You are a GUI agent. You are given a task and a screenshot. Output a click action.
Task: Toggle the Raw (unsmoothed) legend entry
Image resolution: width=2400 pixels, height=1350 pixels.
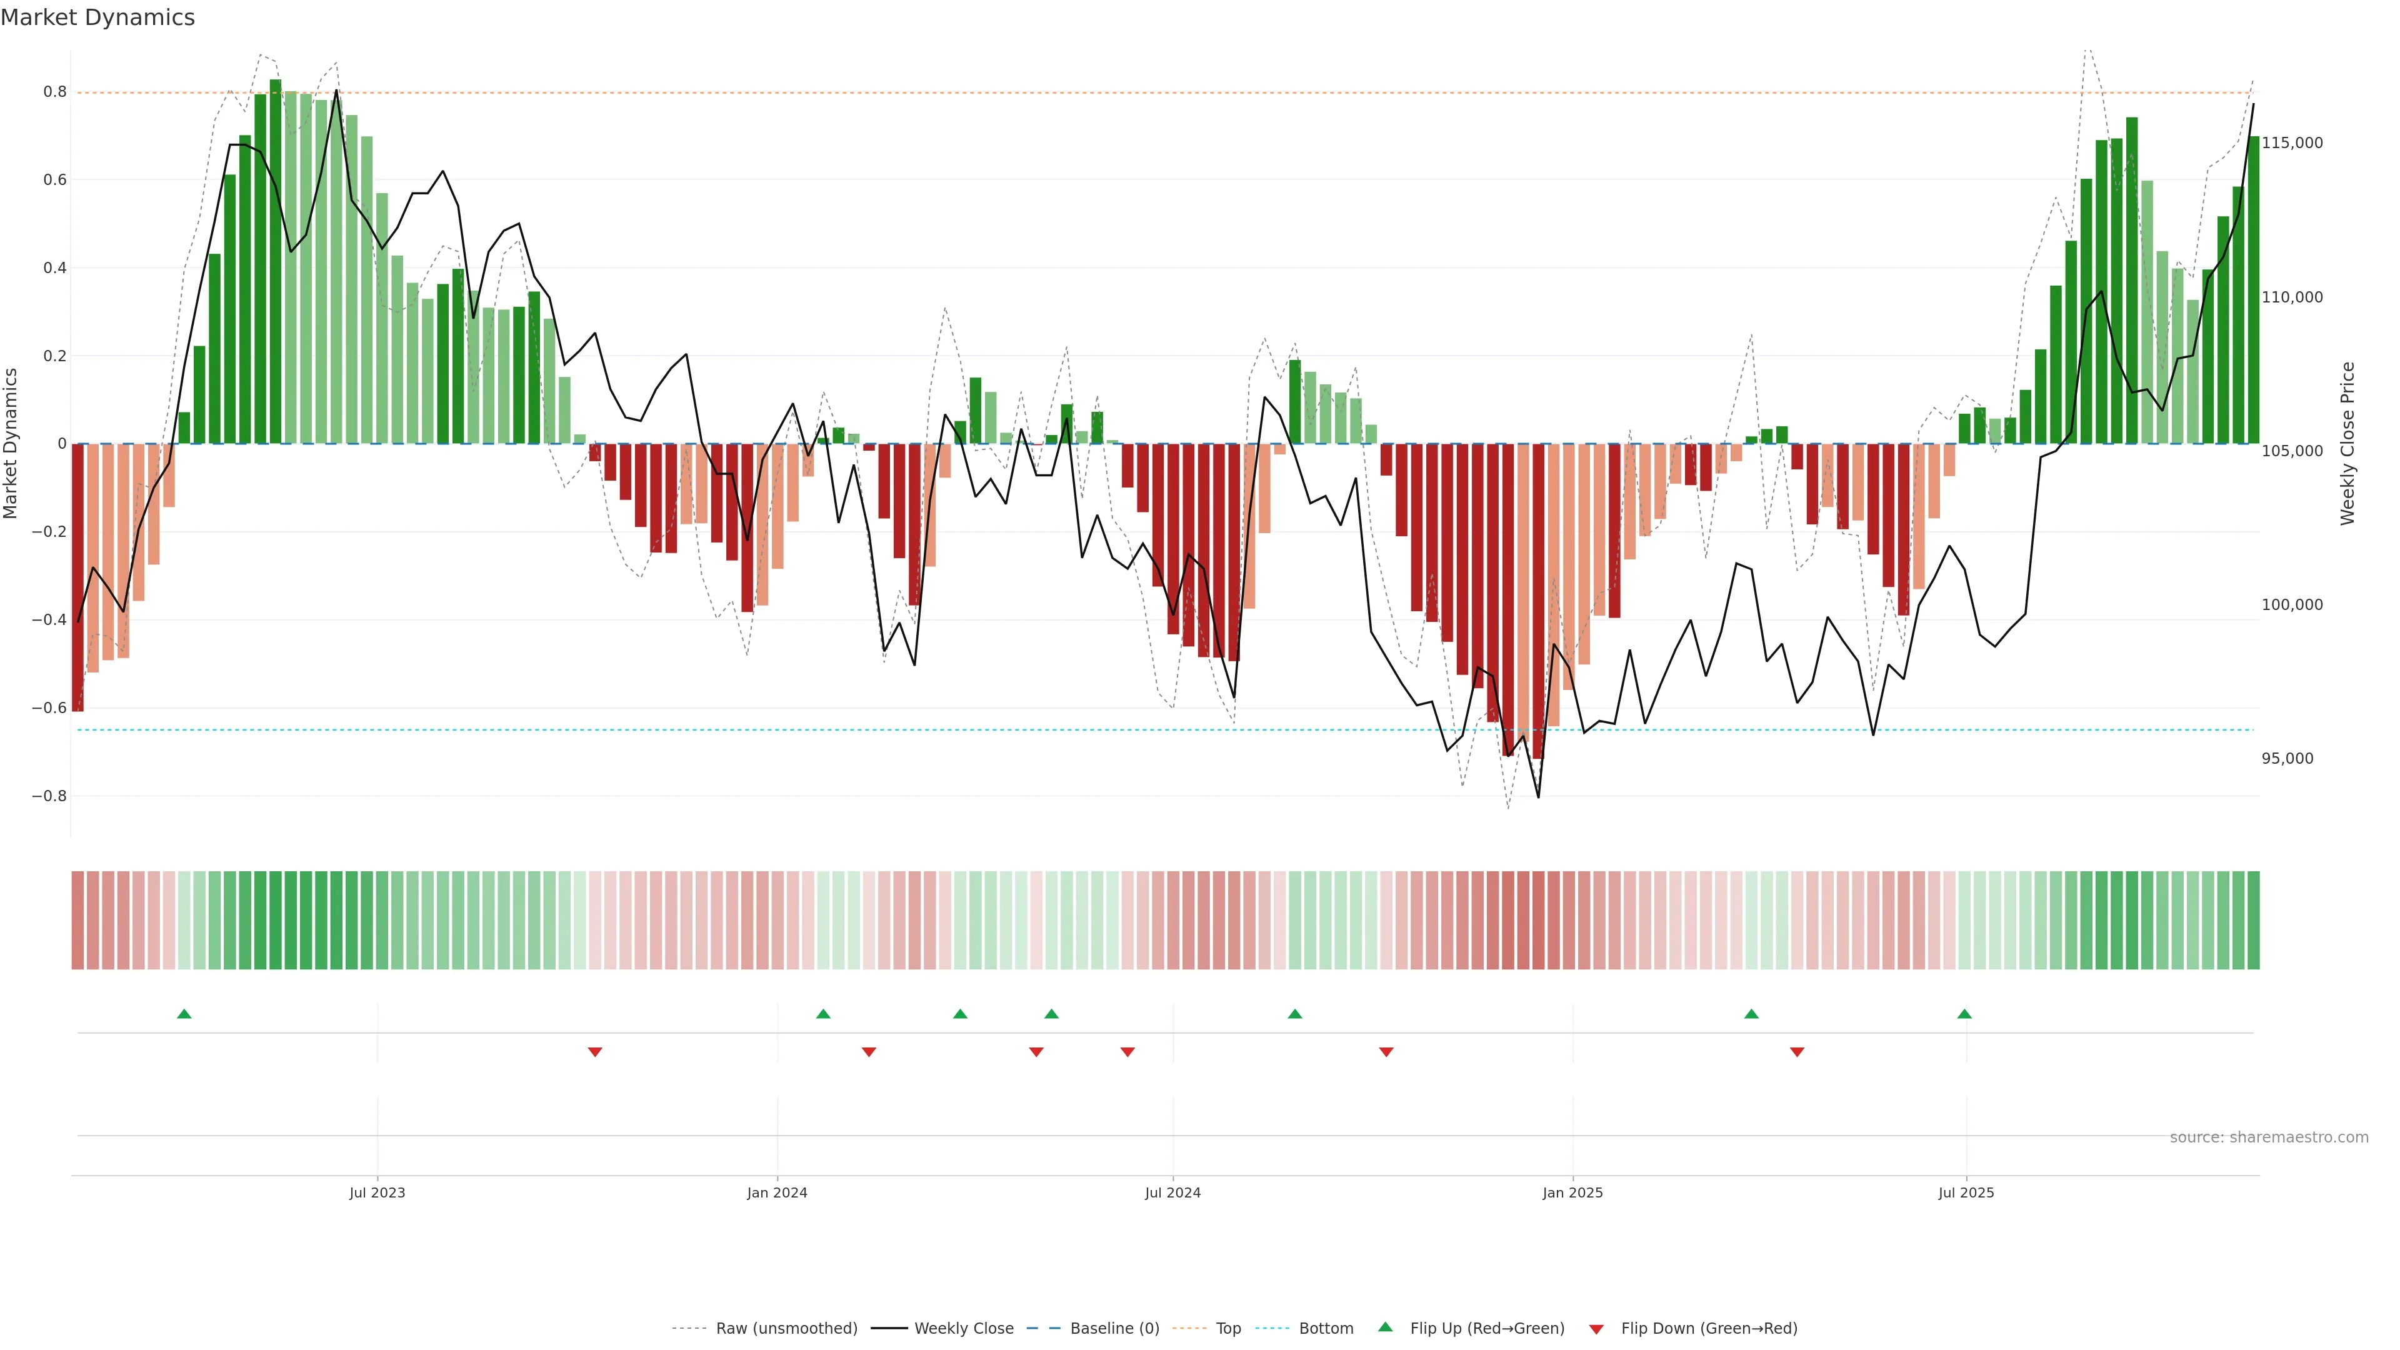pyautogui.click(x=786, y=1329)
